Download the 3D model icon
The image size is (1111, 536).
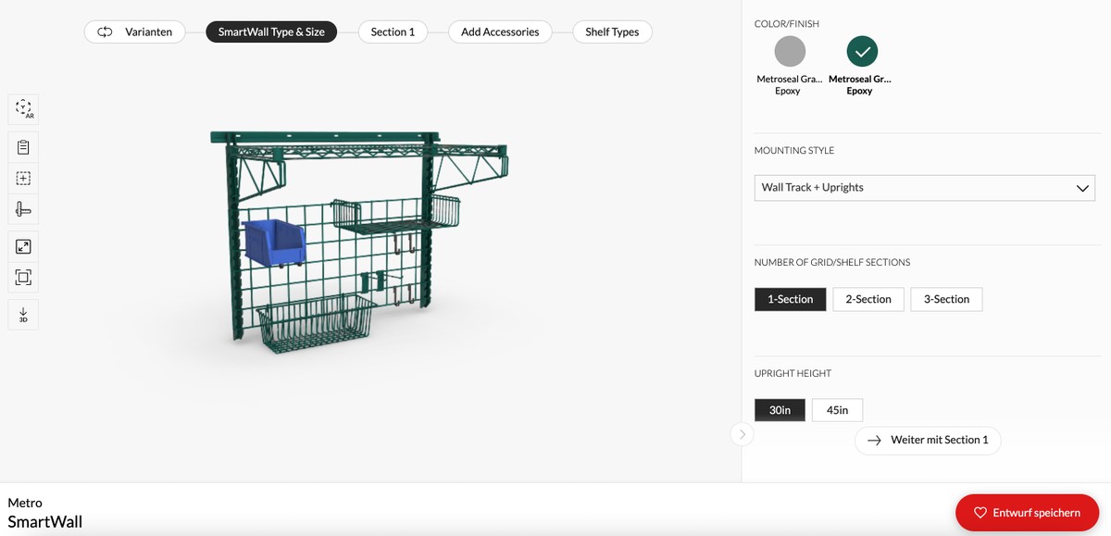coord(24,315)
